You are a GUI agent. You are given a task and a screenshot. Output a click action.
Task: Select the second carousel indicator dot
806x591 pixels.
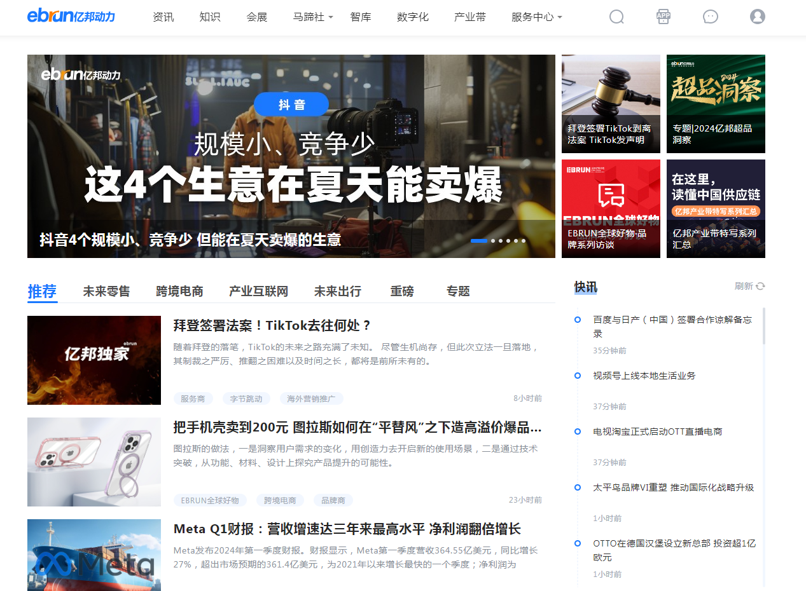pyautogui.click(x=493, y=241)
